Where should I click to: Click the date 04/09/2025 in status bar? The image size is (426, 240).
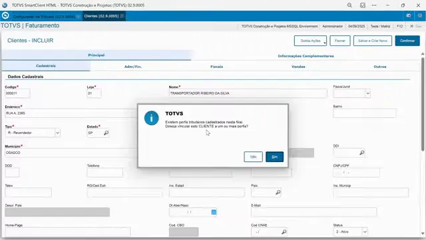(357, 27)
